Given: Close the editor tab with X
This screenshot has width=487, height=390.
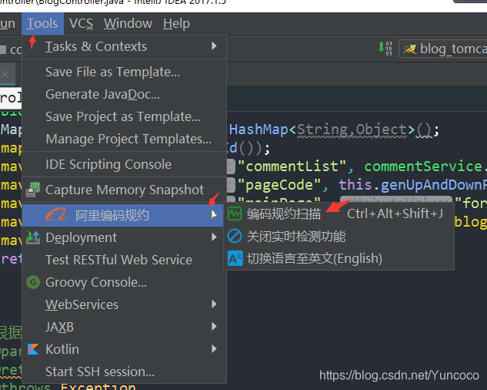Looking at the screenshot, I should 5,75.
